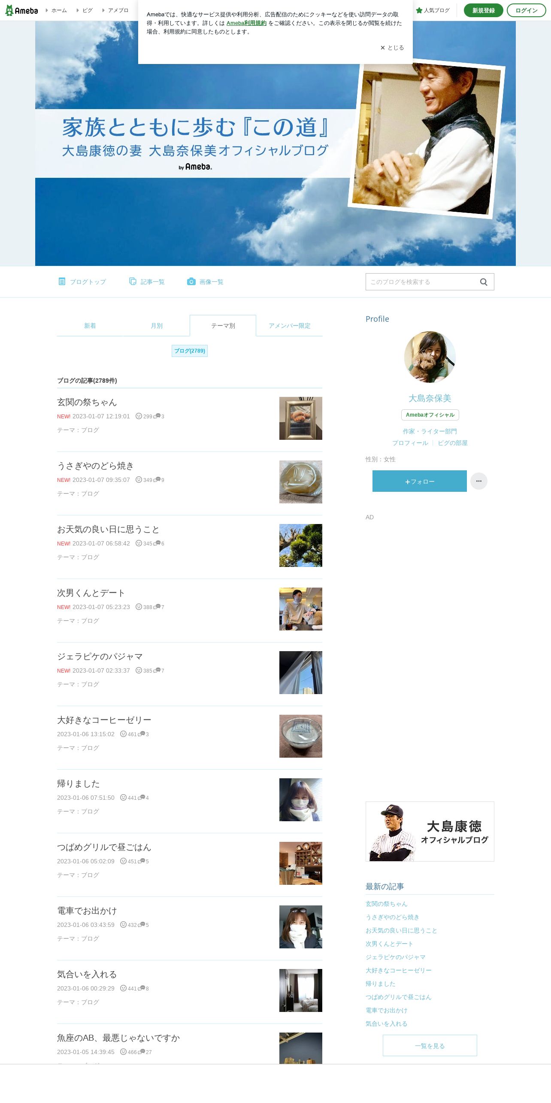Click comment icon on うさぎやのどら焼き

(x=157, y=479)
